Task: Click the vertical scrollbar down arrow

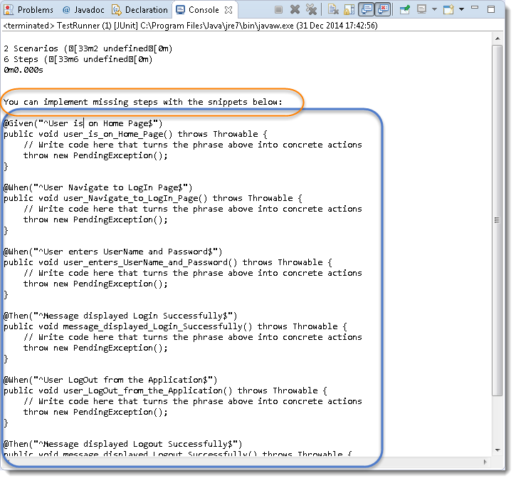Action: 497,450
